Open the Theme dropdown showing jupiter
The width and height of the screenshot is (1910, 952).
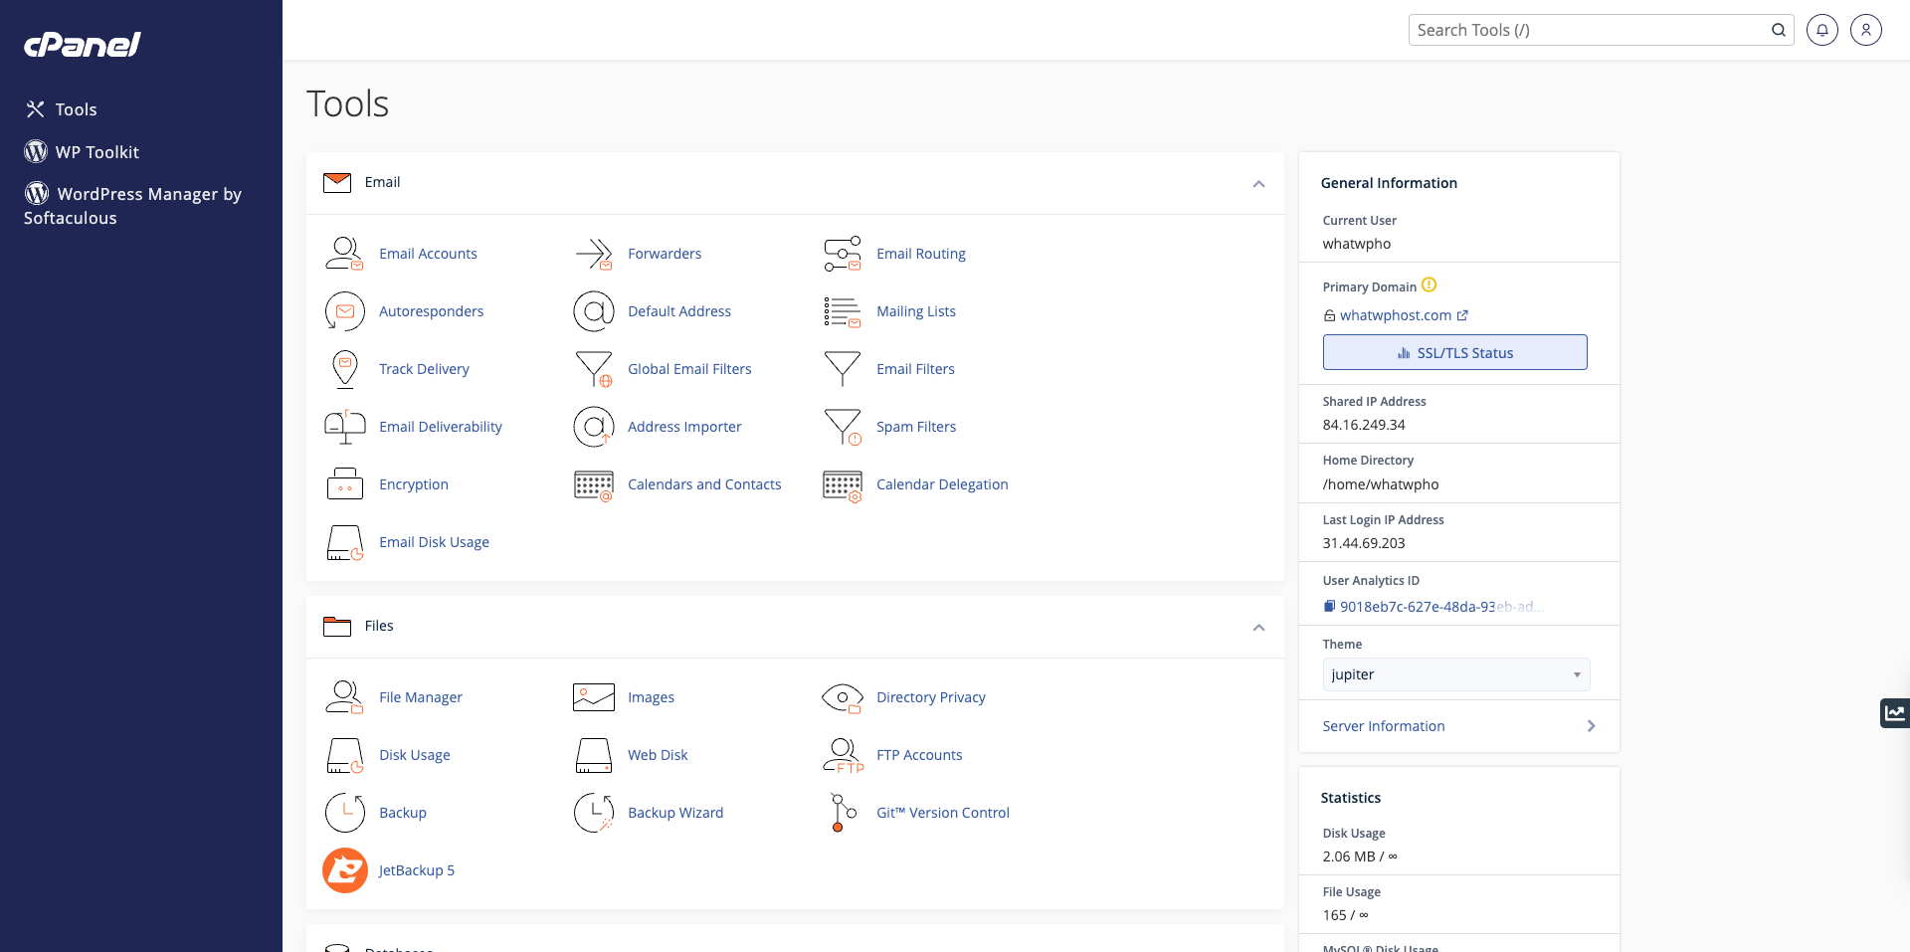1454,674
